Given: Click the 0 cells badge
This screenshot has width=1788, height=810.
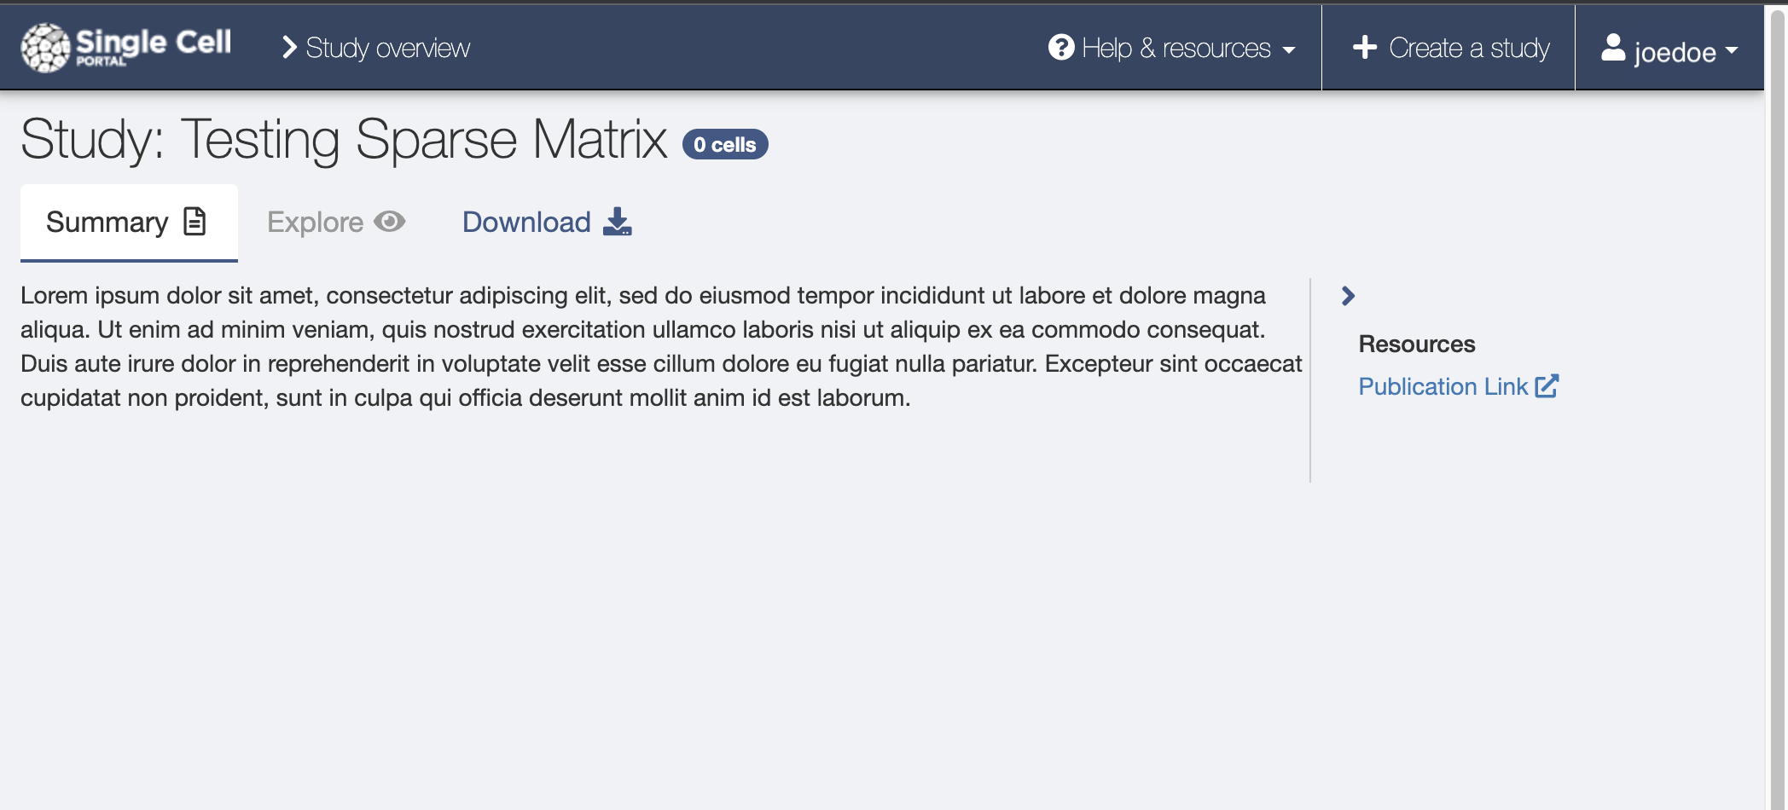Looking at the screenshot, I should click(725, 144).
